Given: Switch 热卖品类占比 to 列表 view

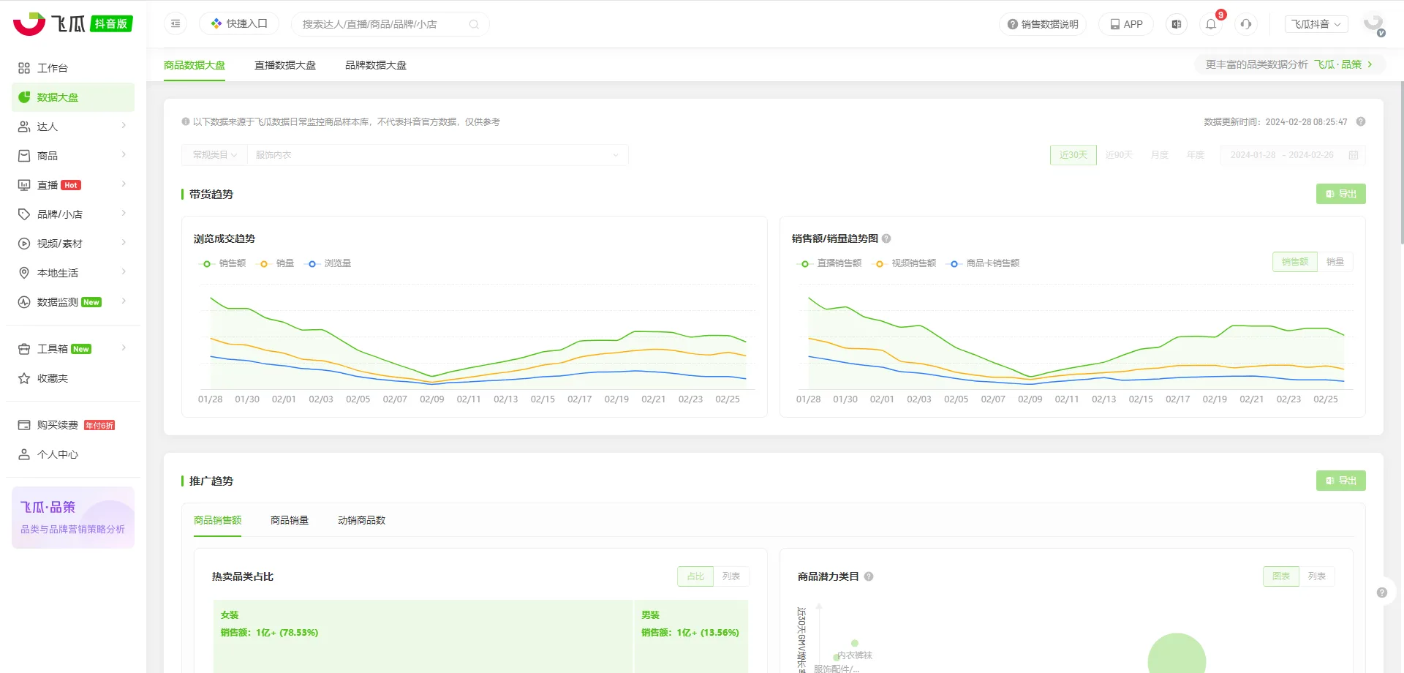Looking at the screenshot, I should click(731, 576).
